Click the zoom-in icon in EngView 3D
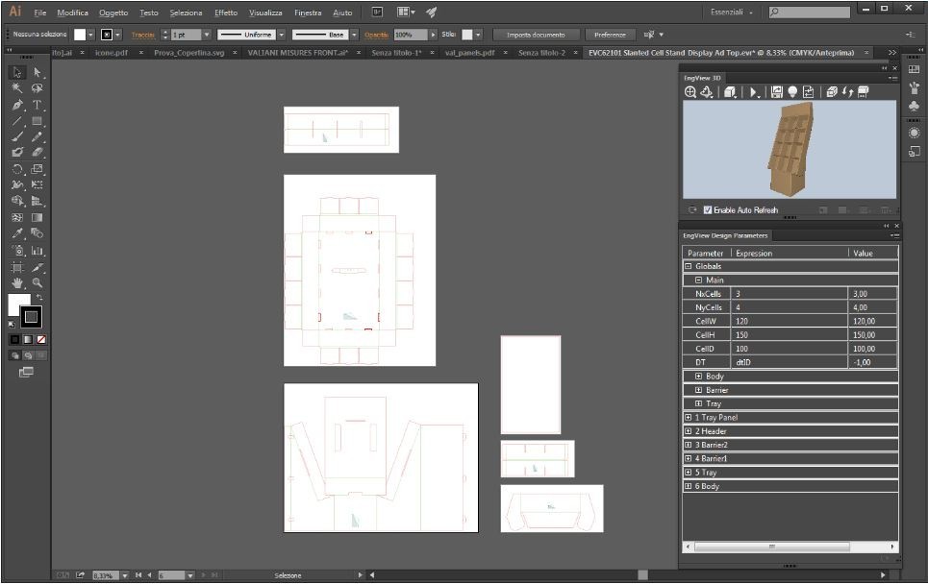Image resolution: width=928 pixels, height=584 pixels. (690, 92)
